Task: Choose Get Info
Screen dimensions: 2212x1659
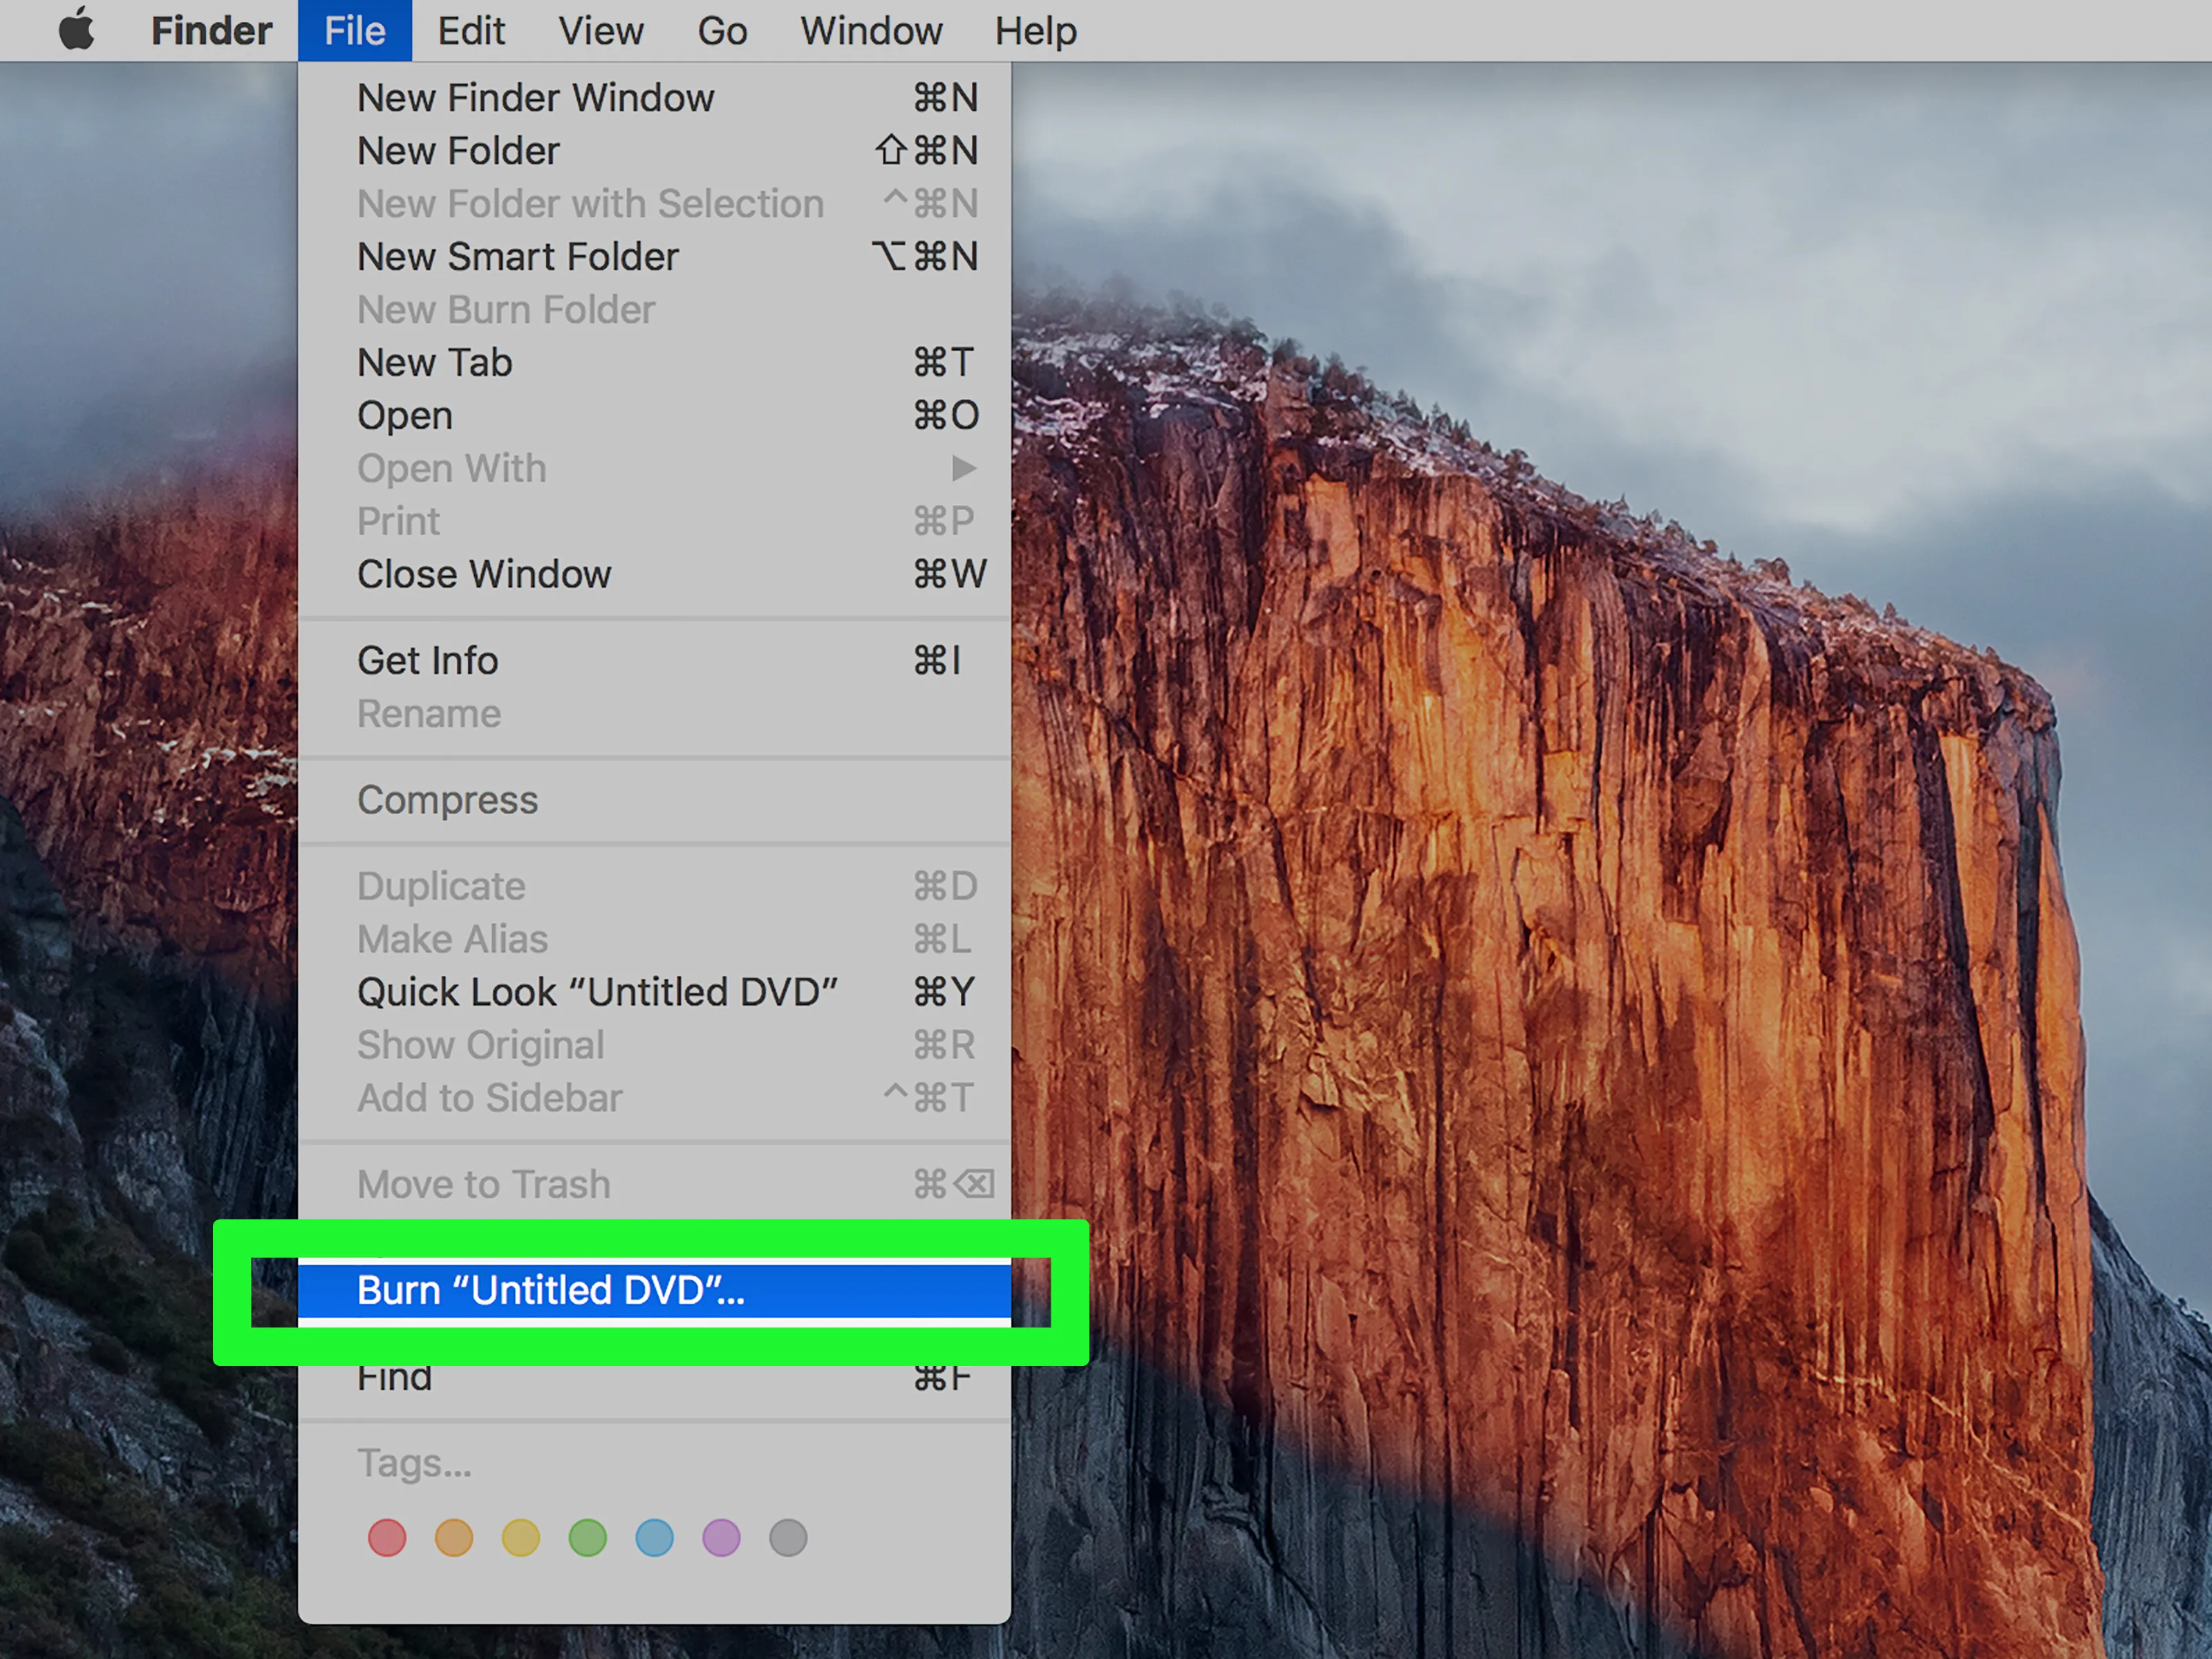Action: click(x=654, y=661)
